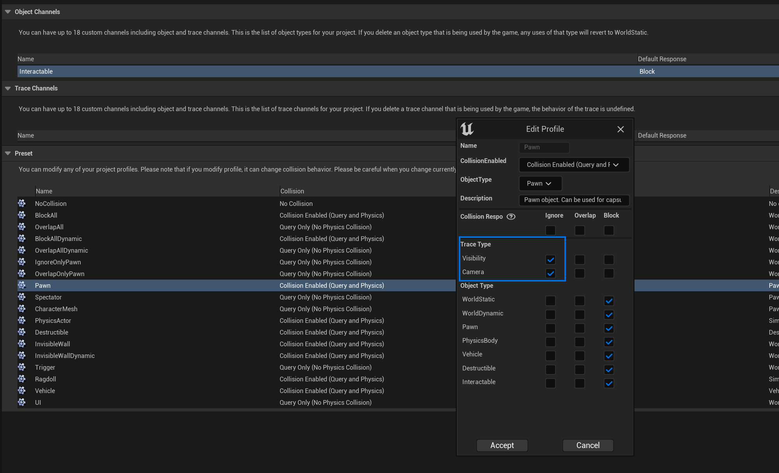Collapse the Trace Channels section
The width and height of the screenshot is (779, 473).
[8, 88]
